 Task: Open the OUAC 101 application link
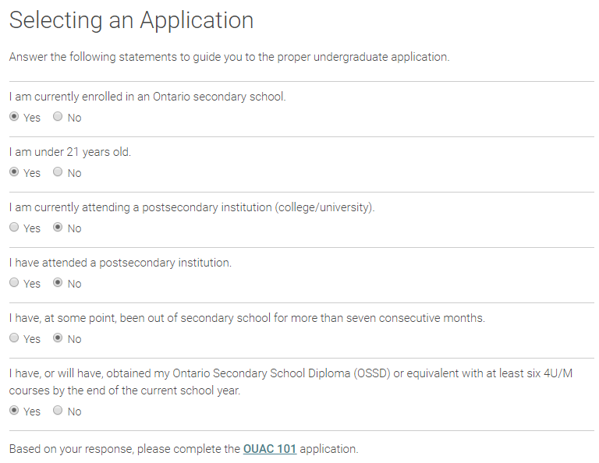(270, 449)
